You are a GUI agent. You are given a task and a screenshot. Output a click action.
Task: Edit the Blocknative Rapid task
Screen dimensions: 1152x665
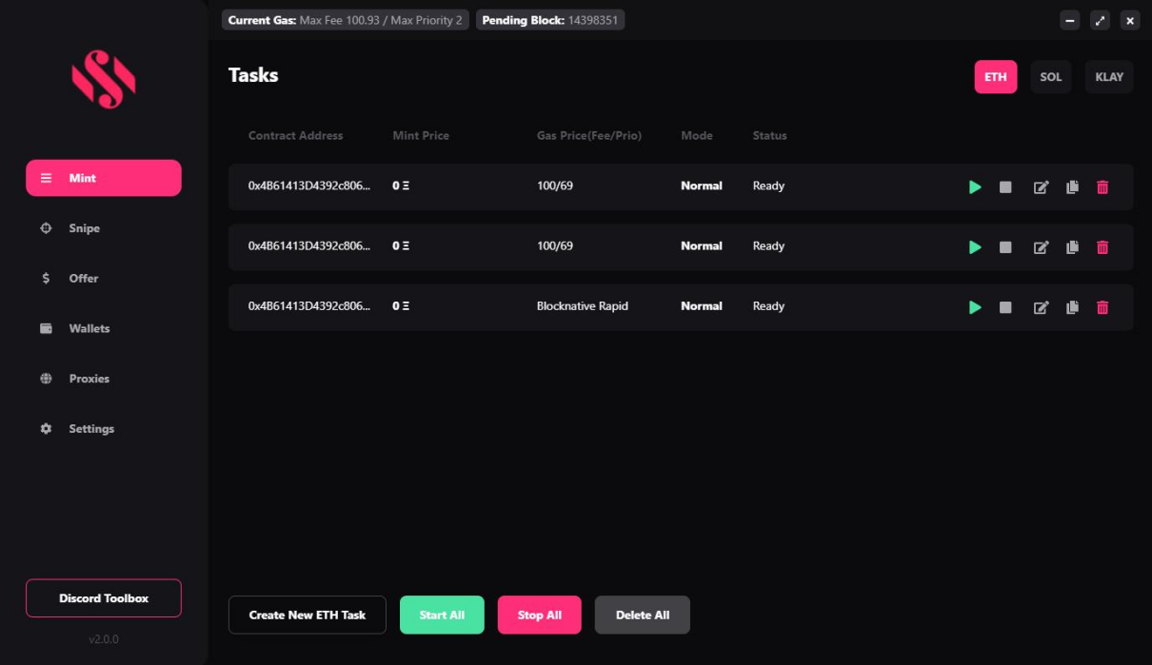(1041, 307)
